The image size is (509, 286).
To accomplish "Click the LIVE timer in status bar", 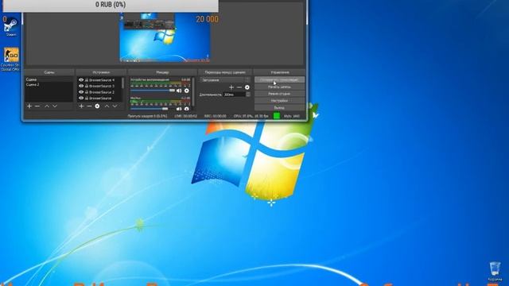I will (185, 116).
